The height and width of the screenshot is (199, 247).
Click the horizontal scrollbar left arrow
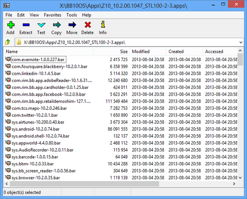(7, 184)
